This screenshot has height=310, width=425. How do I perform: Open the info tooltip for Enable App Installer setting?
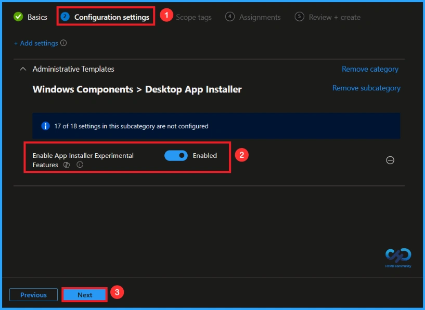click(80, 165)
